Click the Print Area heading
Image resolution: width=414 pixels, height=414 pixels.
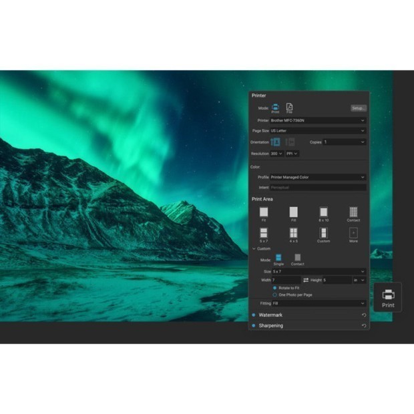coord(262,199)
